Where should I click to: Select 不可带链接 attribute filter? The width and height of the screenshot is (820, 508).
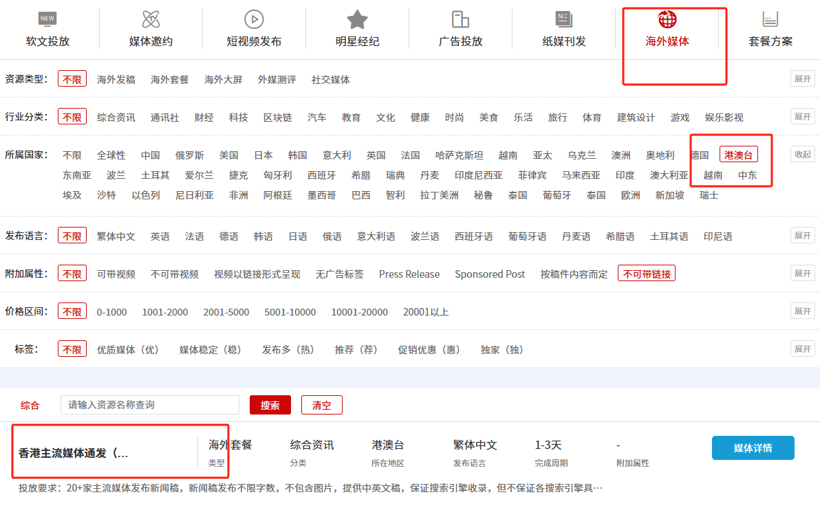pyautogui.click(x=646, y=274)
